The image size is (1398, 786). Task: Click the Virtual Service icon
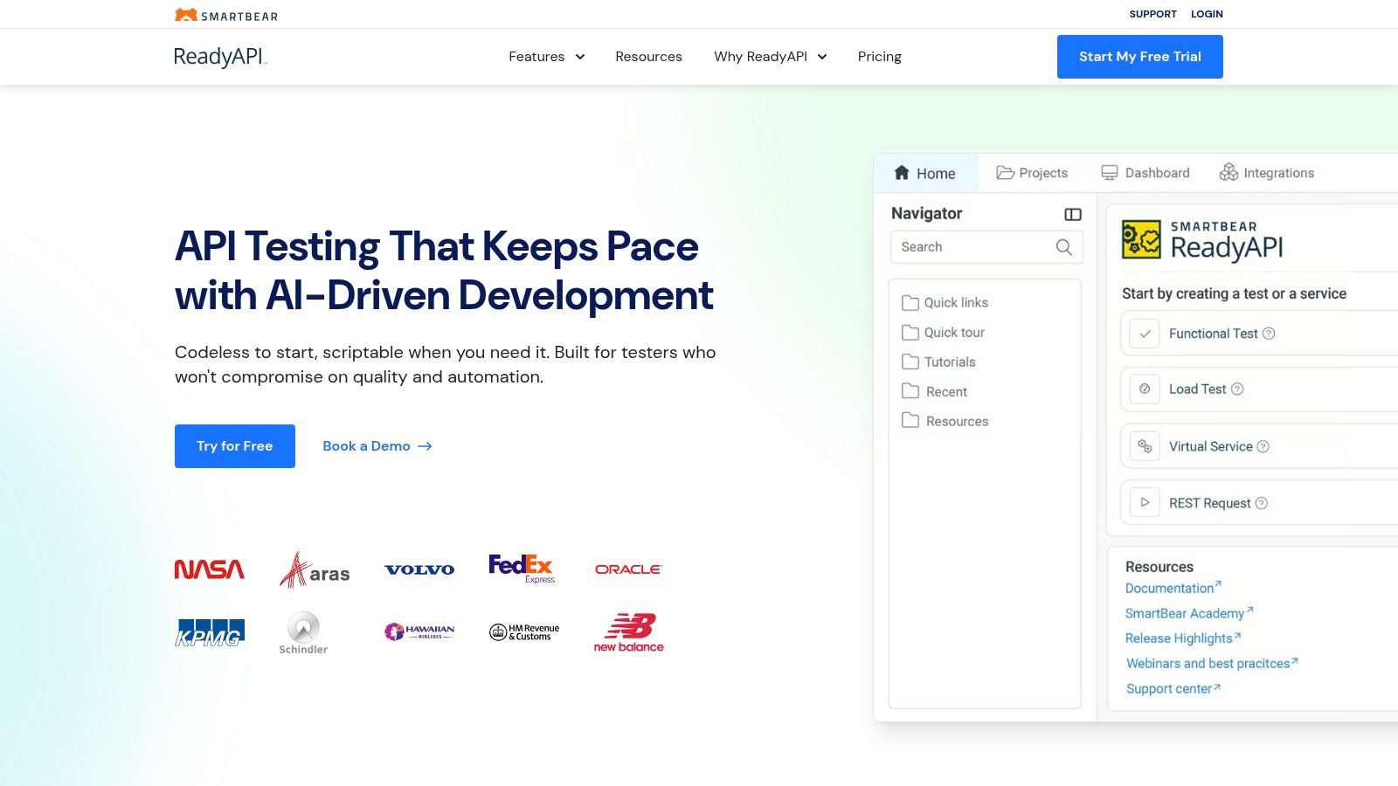pyautogui.click(x=1145, y=446)
